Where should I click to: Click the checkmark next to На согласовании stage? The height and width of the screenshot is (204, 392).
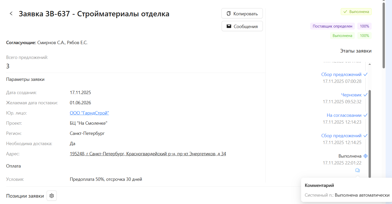coord(366,115)
